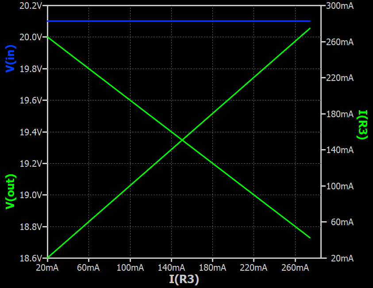Click the 180mA right axis value

coord(340,114)
